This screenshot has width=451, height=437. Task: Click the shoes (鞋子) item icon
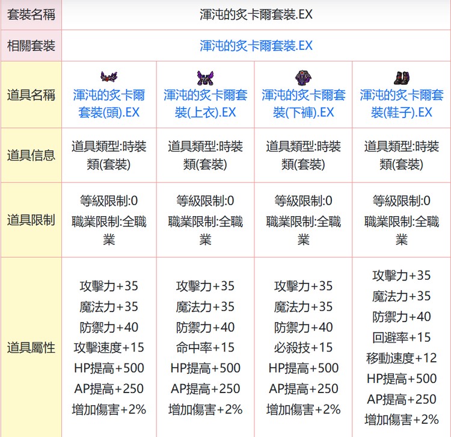coord(402,78)
